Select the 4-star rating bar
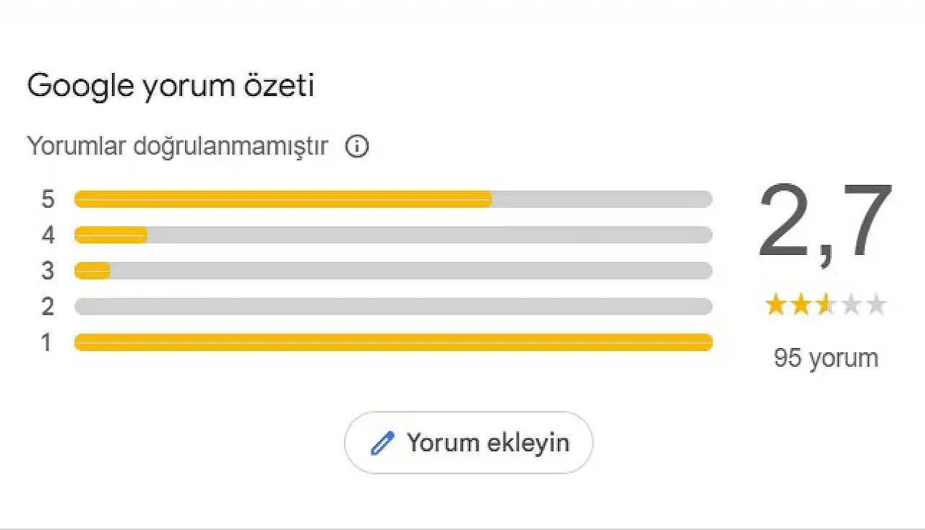 [x=393, y=235]
